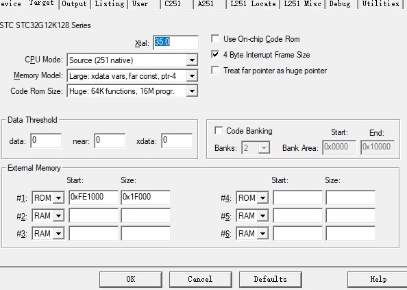
Task: Click the xdata threshold field
Action: (x=177, y=141)
